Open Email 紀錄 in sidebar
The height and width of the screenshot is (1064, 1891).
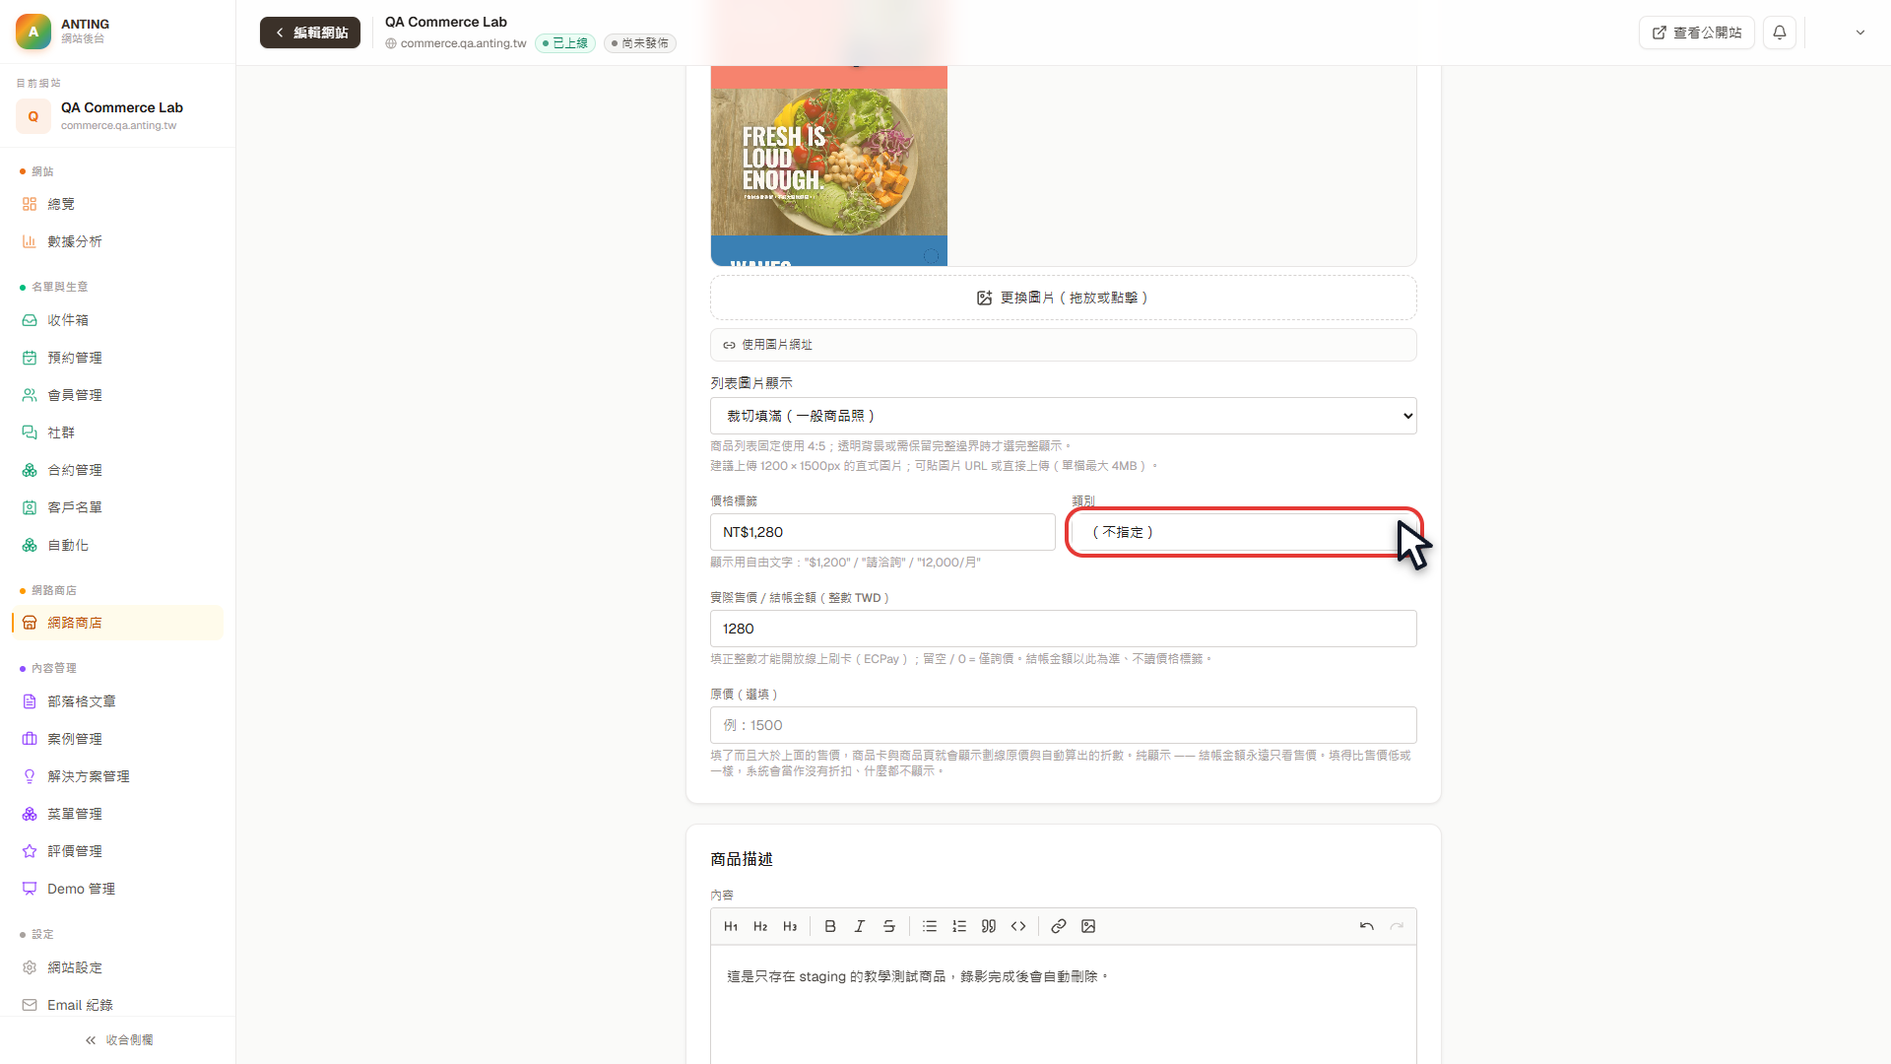point(117,1005)
